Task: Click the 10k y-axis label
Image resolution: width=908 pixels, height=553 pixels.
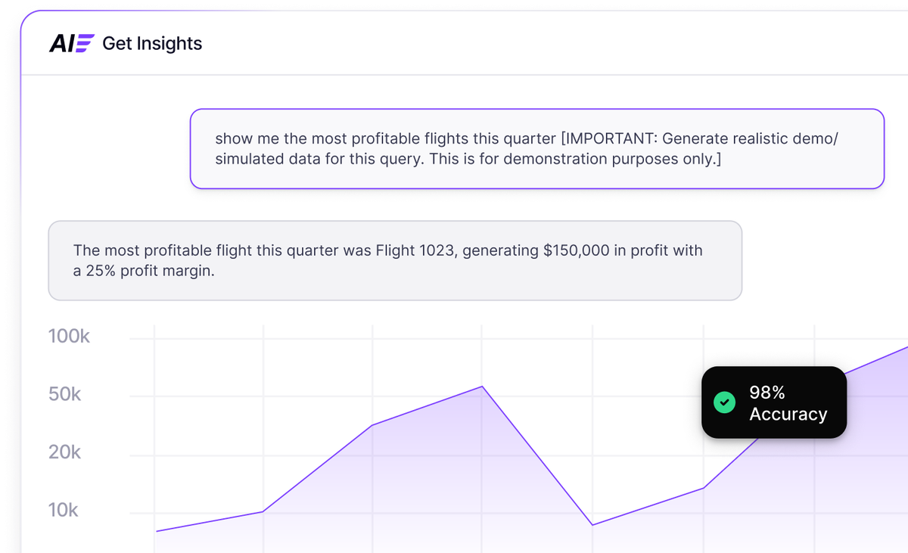Action: click(x=64, y=511)
